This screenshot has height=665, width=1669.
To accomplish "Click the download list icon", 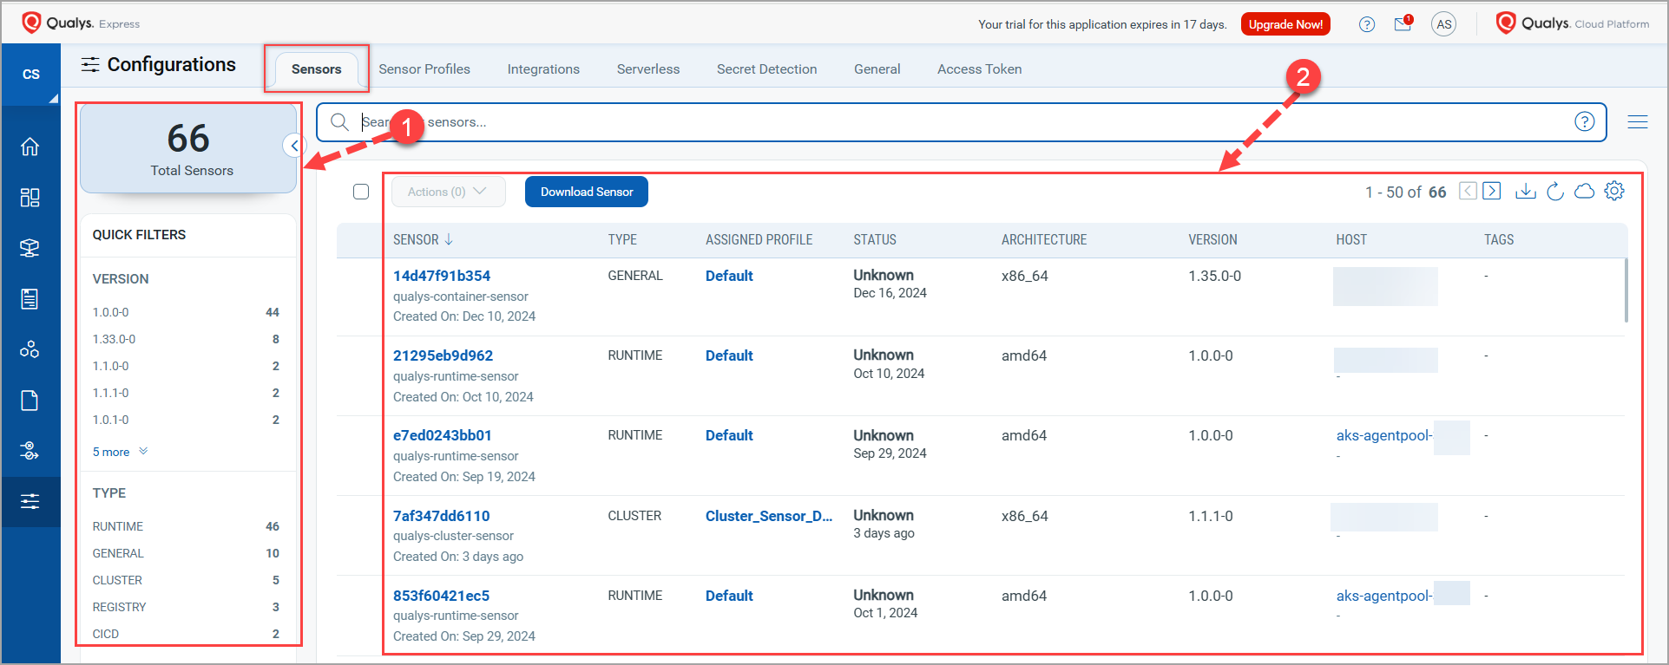I will [x=1525, y=192].
